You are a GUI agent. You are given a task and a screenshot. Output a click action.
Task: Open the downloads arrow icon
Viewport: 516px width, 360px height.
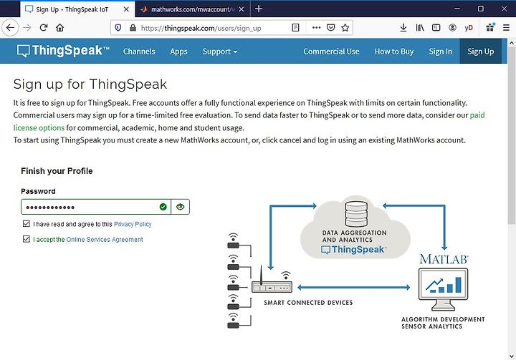point(403,28)
